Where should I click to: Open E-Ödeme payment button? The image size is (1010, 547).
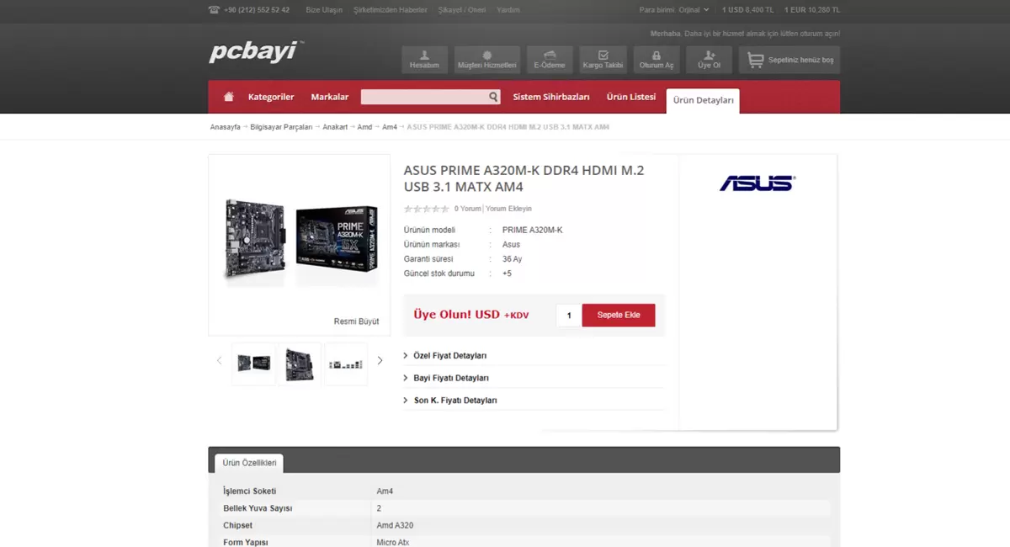(550, 60)
